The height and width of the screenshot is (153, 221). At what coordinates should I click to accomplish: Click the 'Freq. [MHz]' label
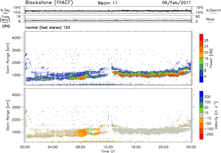[x=5, y=19]
